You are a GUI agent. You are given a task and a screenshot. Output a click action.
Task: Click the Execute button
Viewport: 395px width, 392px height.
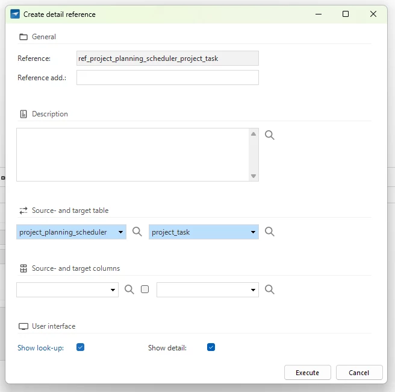[307, 373]
